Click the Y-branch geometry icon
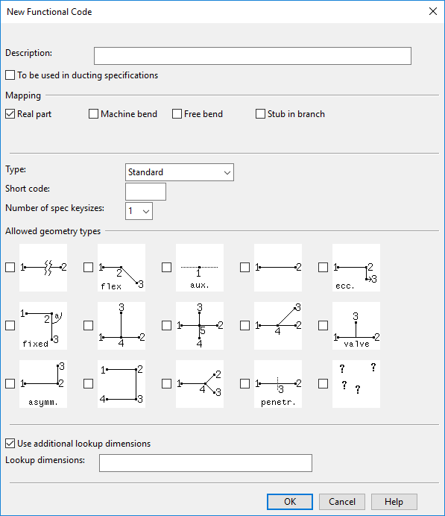Image resolution: width=445 pixels, height=516 pixels. coord(200,384)
